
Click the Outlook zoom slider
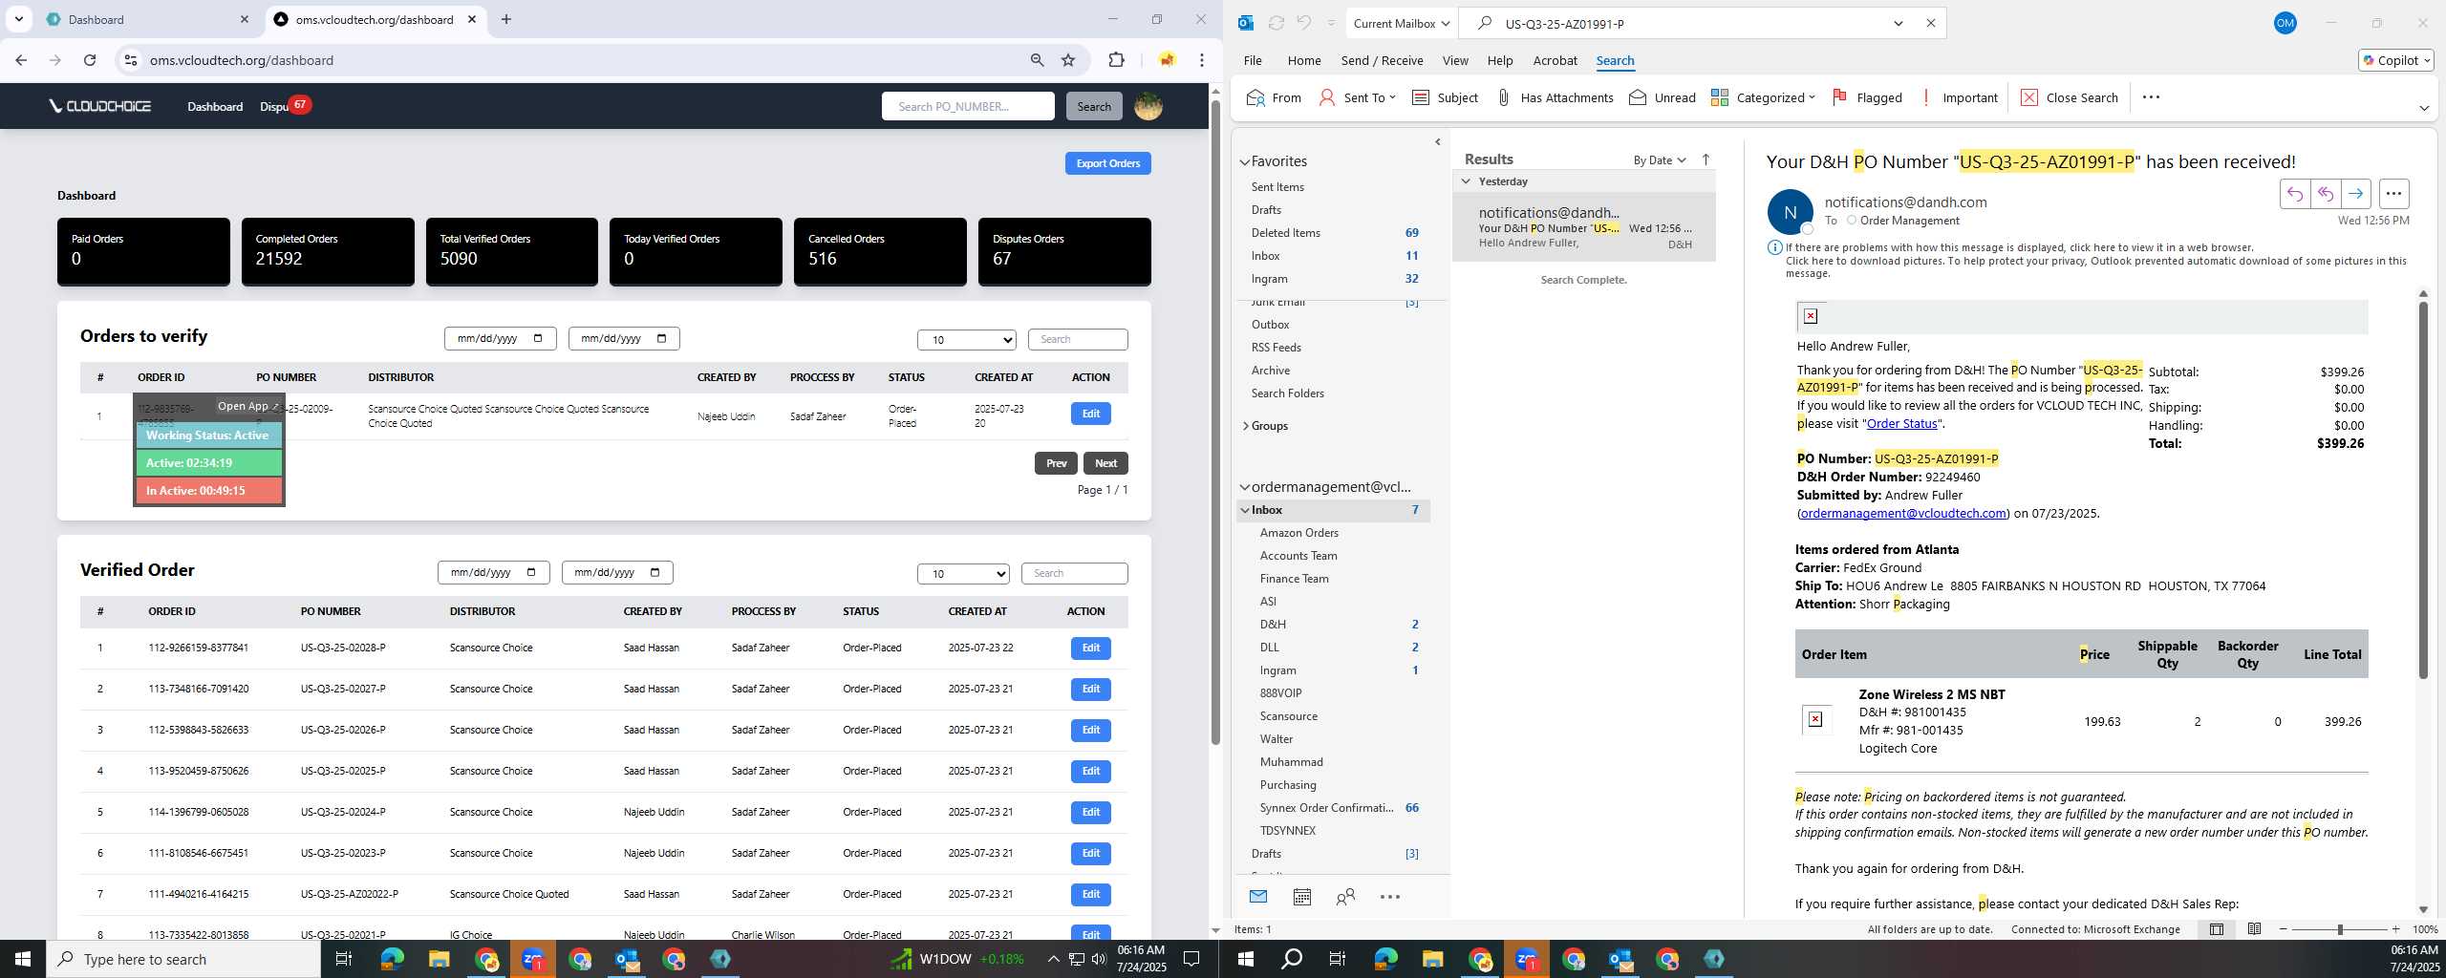click(x=2339, y=929)
